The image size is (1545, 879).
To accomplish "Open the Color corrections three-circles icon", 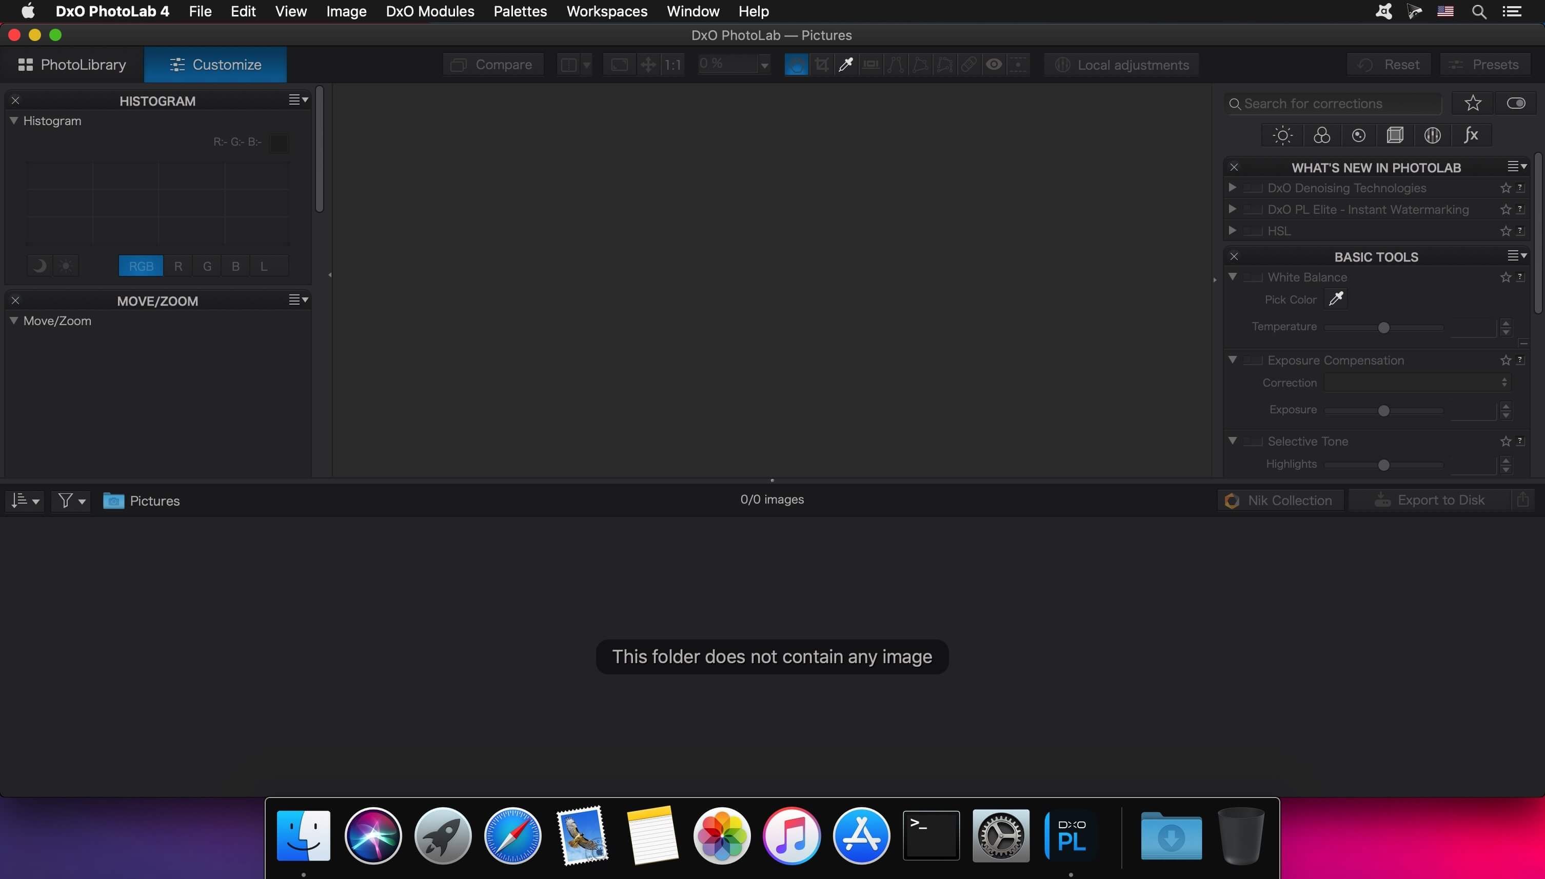I will [x=1322, y=135].
